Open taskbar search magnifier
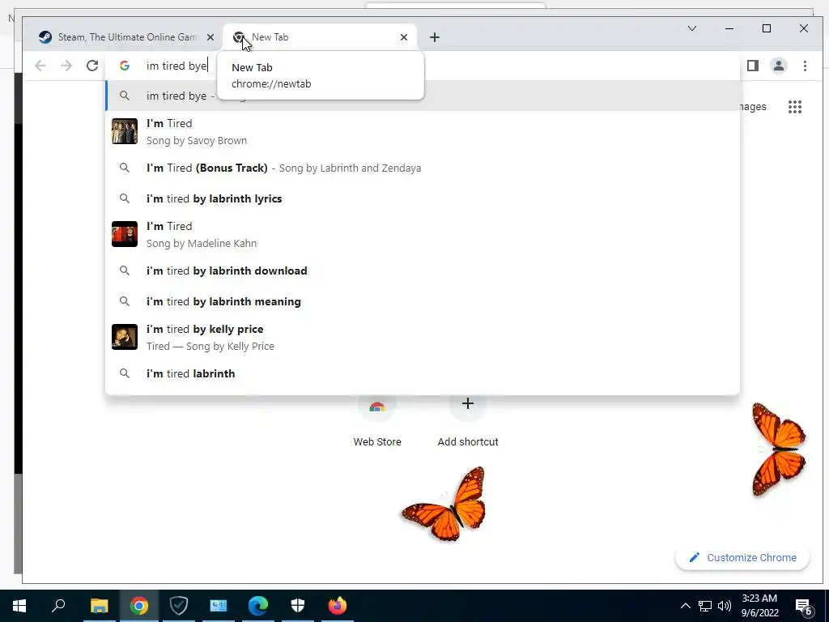The width and height of the screenshot is (829, 622). pyautogui.click(x=58, y=606)
